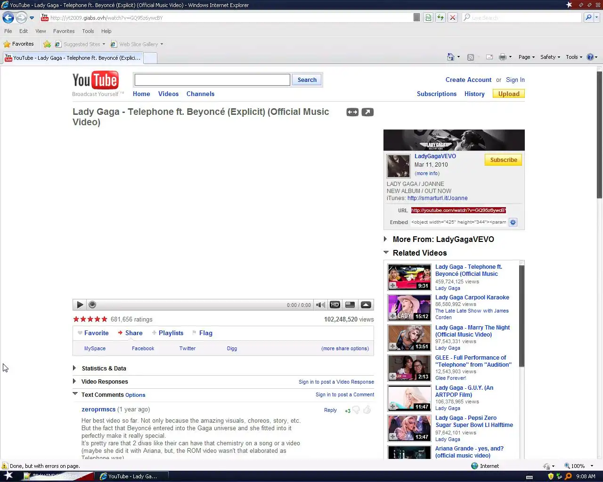Click the red Stop loading icon
The width and height of the screenshot is (603, 482).
click(452, 17)
